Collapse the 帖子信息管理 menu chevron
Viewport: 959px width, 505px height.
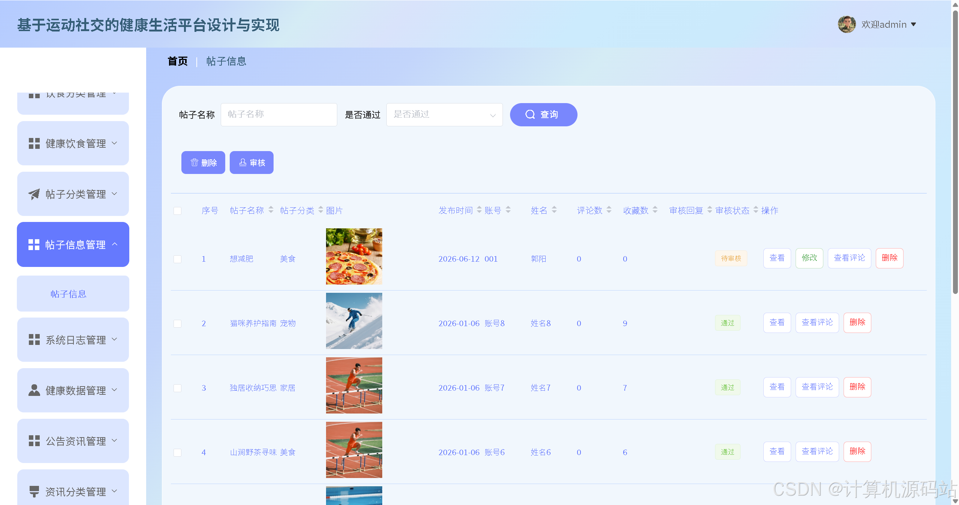tap(115, 244)
